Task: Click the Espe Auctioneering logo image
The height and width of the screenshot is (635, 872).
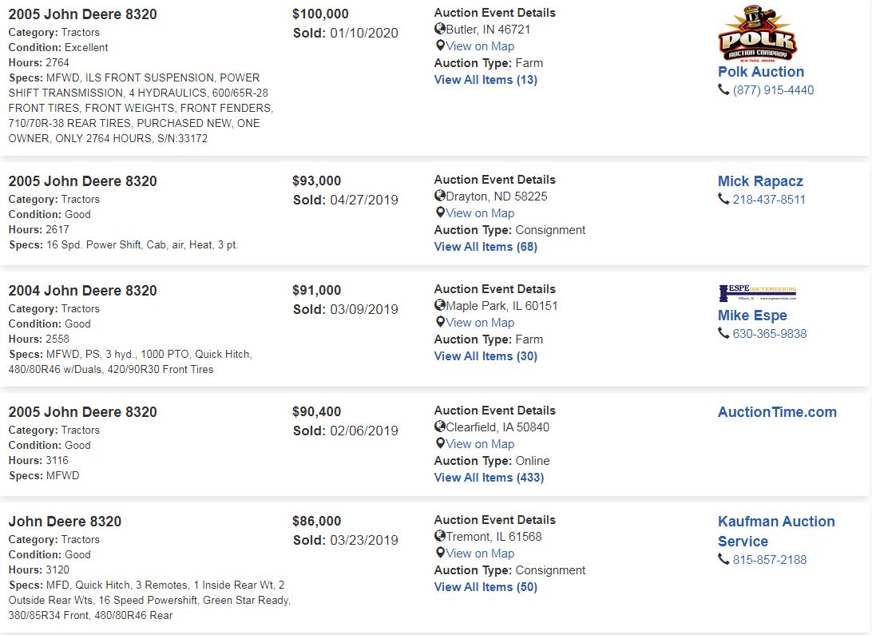Action: [757, 293]
